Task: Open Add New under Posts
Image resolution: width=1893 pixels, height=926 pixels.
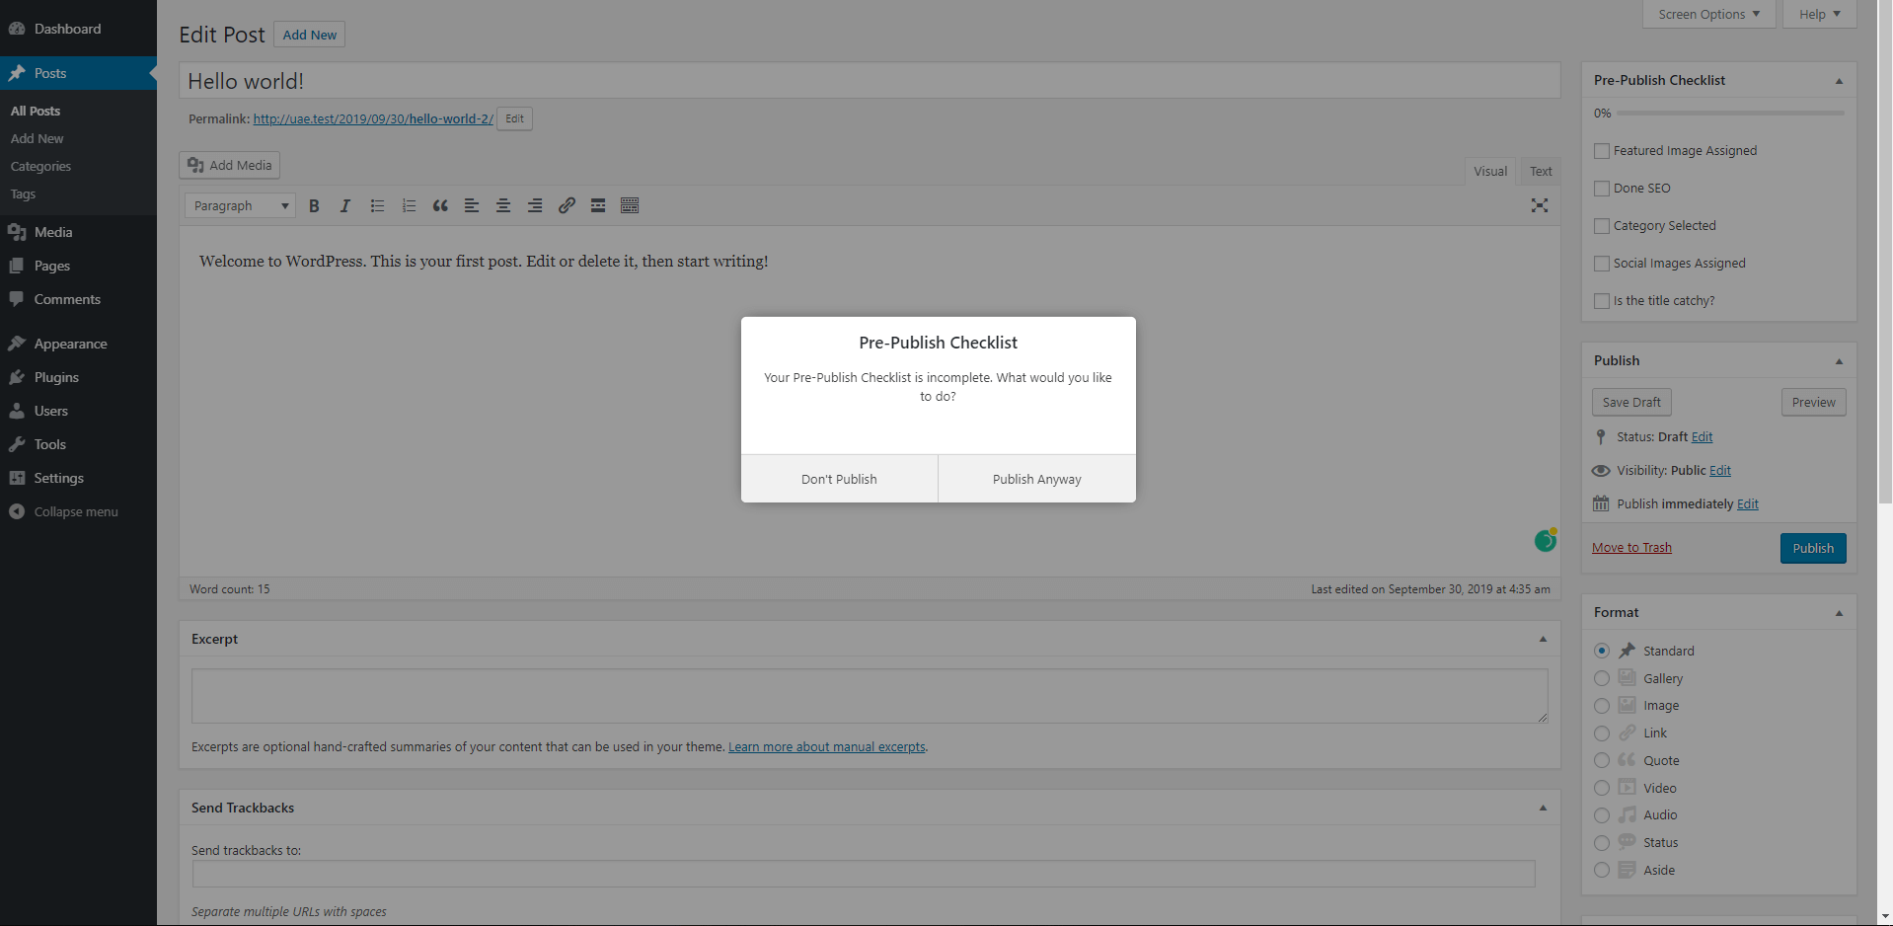Action: tap(37, 138)
